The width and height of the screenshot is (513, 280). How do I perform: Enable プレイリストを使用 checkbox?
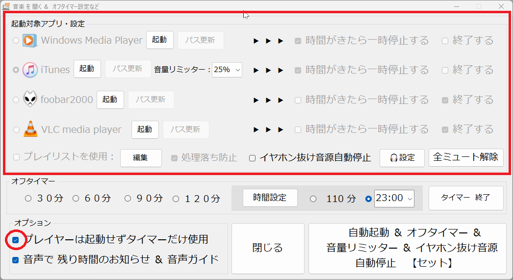point(16,157)
